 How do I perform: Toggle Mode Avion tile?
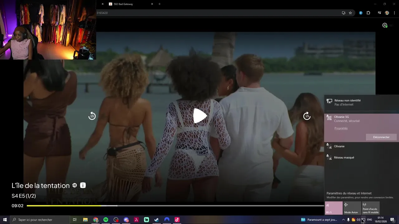click(x=352, y=208)
